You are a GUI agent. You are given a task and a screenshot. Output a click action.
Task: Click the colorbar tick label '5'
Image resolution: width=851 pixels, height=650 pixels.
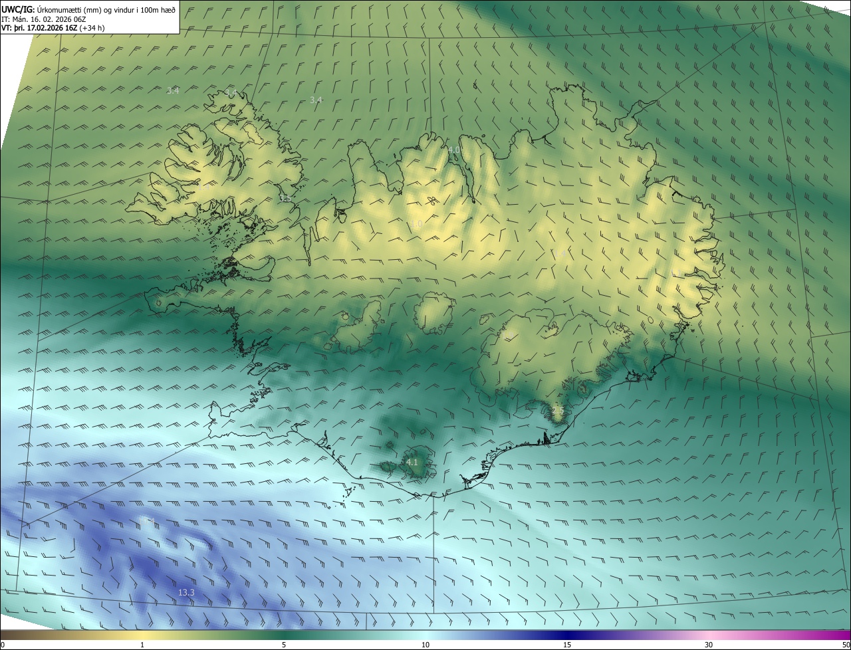tap(284, 645)
